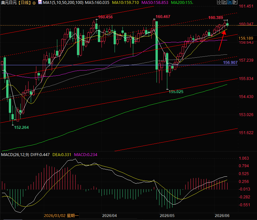Click the magenta MACD:0.234 readout
The image size is (257, 220).
[85, 155]
